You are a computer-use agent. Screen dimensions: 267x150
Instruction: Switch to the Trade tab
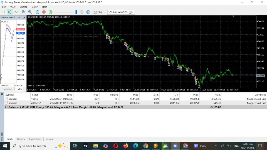[10, 139]
